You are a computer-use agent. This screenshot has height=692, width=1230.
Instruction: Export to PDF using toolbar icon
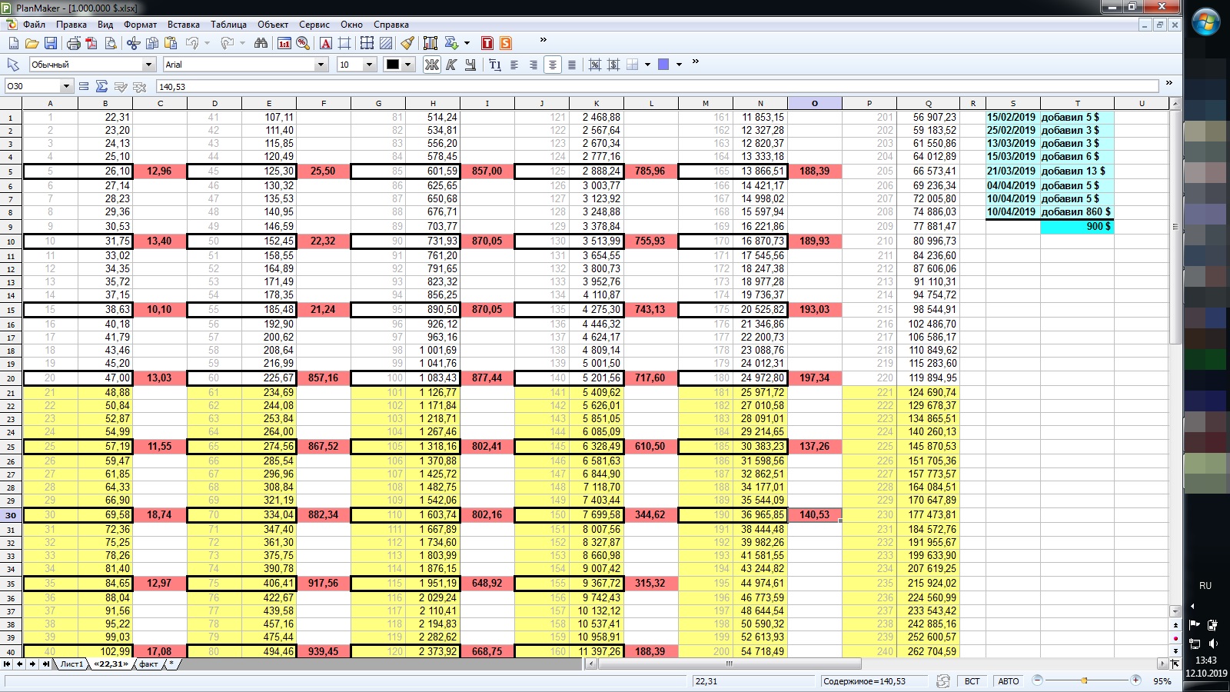pos(91,43)
